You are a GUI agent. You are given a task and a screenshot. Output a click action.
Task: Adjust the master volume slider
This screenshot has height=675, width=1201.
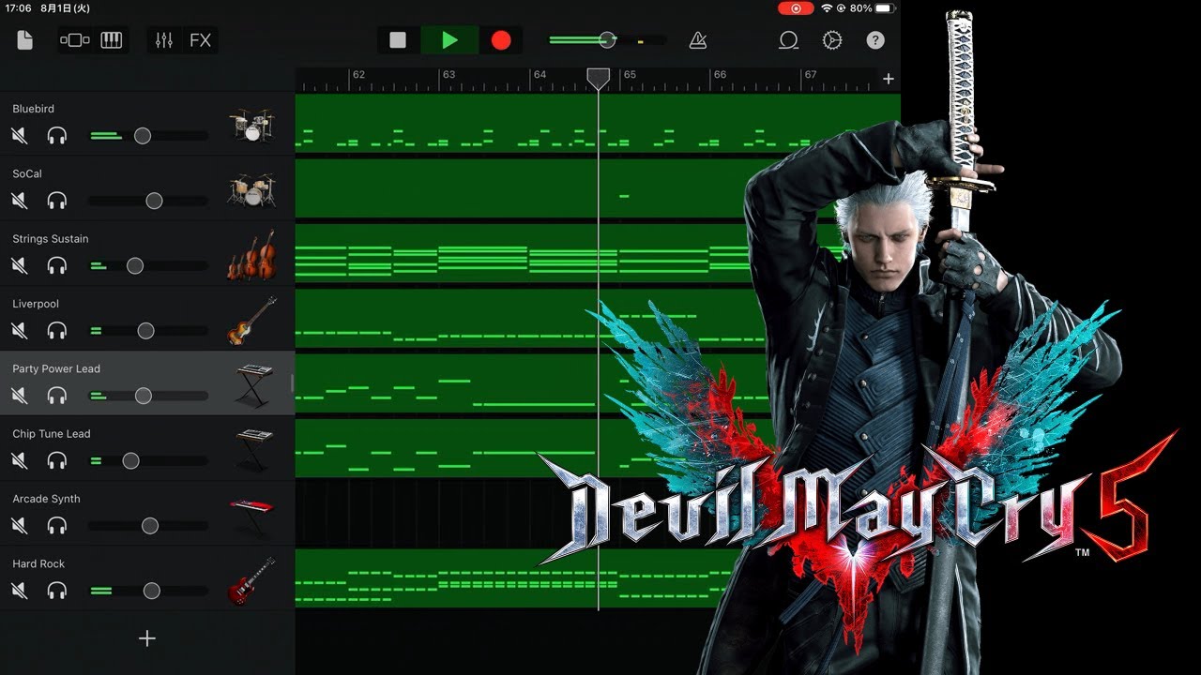coord(607,40)
